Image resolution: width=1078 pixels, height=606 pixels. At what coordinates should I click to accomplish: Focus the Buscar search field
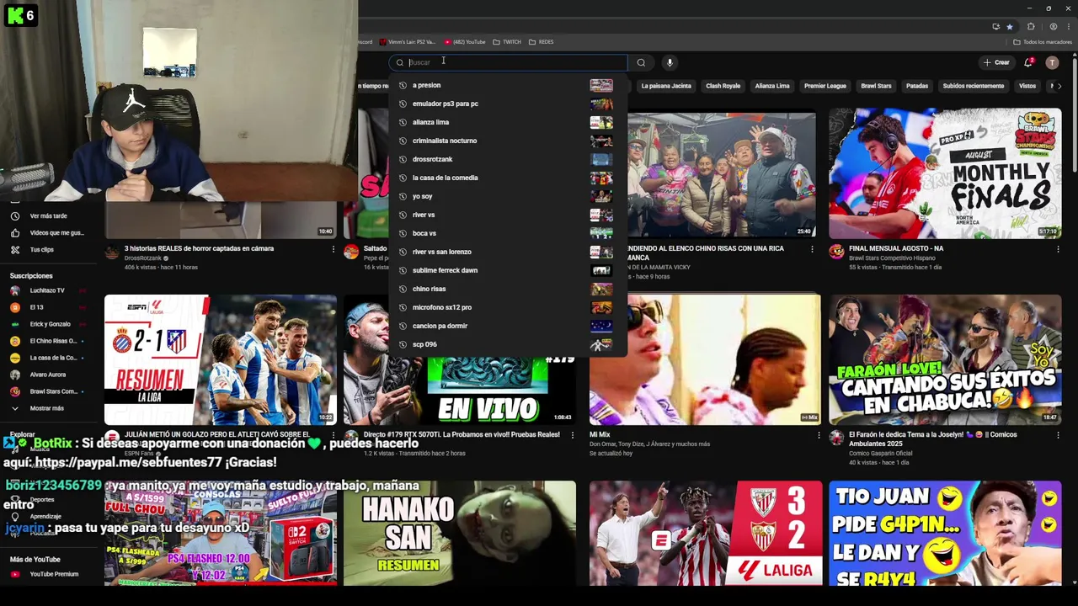(508, 62)
